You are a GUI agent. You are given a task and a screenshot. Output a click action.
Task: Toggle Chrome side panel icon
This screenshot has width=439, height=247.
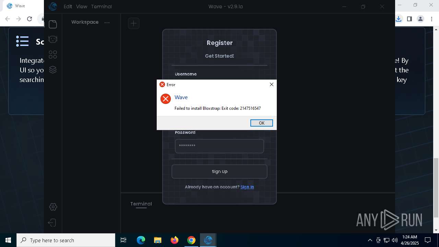[x=410, y=19]
